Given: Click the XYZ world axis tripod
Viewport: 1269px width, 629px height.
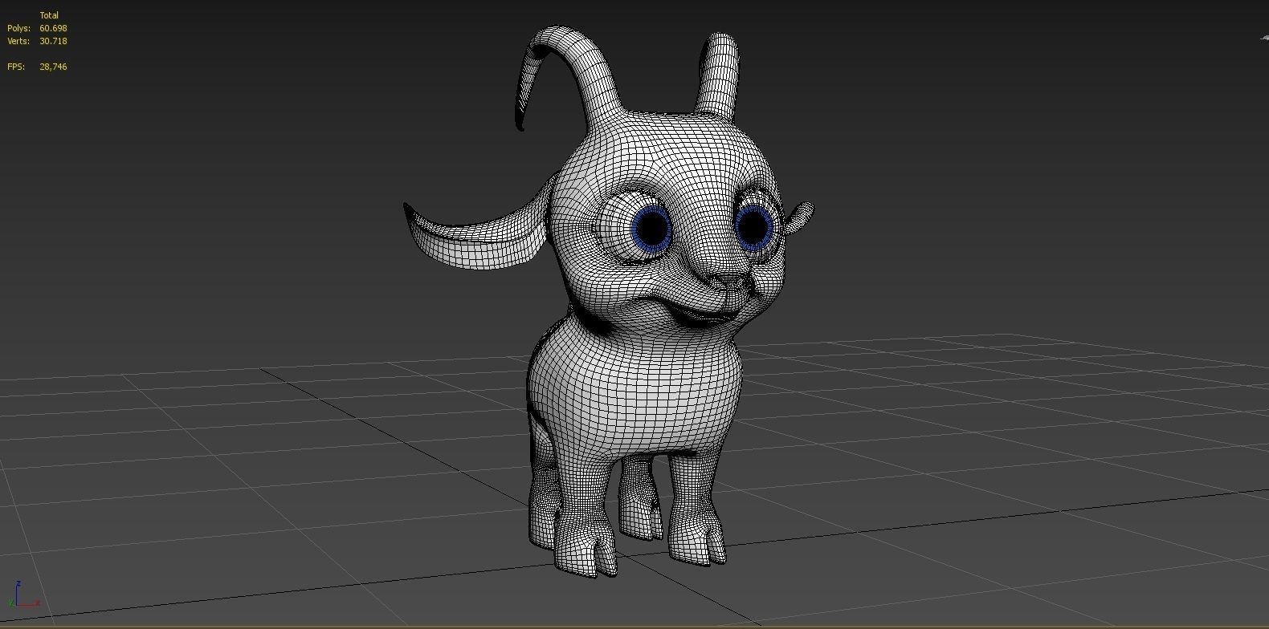Looking at the screenshot, I should (x=24, y=595).
